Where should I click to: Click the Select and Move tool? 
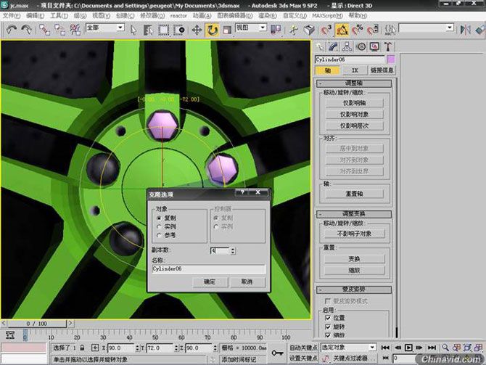(197, 30)
